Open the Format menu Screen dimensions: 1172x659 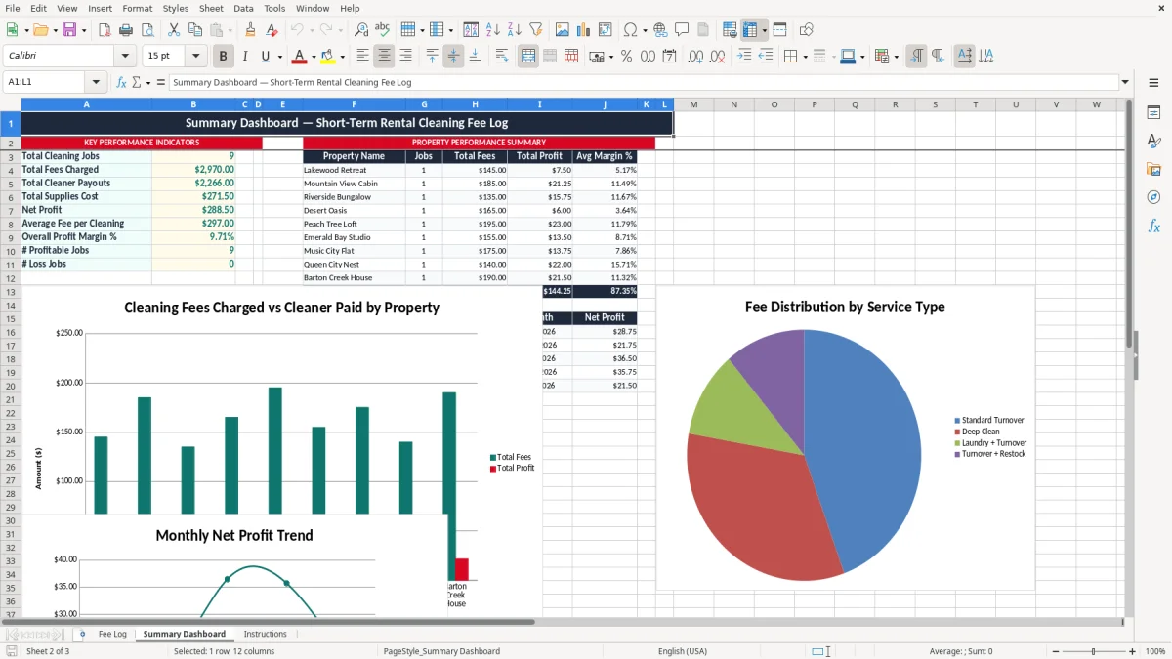(137, 8)
